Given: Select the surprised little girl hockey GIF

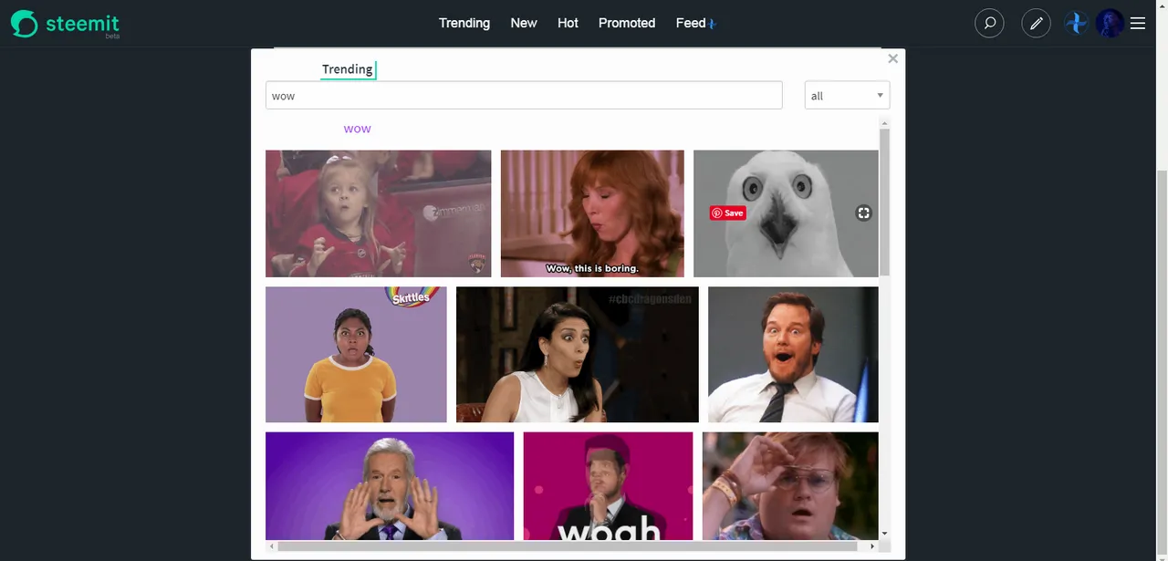Looking at the screenshot, I should [378, 213].
